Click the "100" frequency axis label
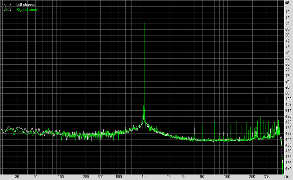This screenshot has height=180, width=293. (61, 177)
